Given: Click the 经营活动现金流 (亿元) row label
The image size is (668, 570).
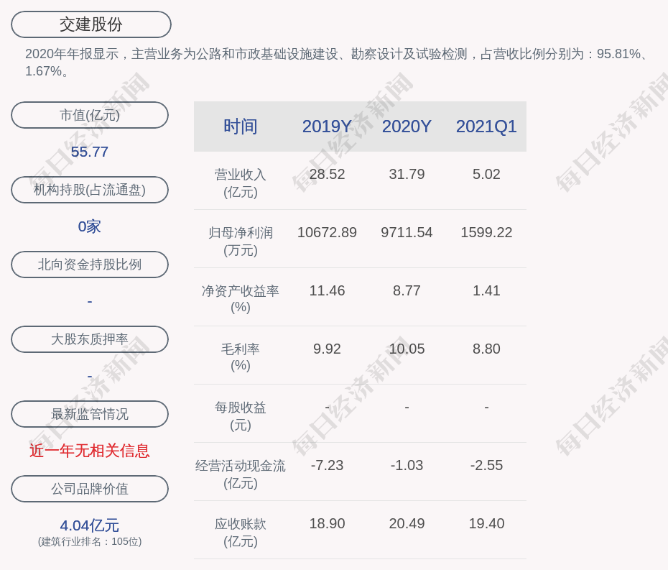Looking at the screenshot, I should coord(241,474).
